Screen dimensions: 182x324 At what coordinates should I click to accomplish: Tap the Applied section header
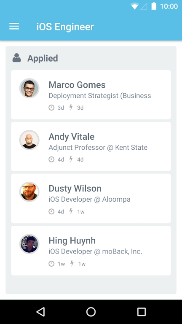click(43, 58)
